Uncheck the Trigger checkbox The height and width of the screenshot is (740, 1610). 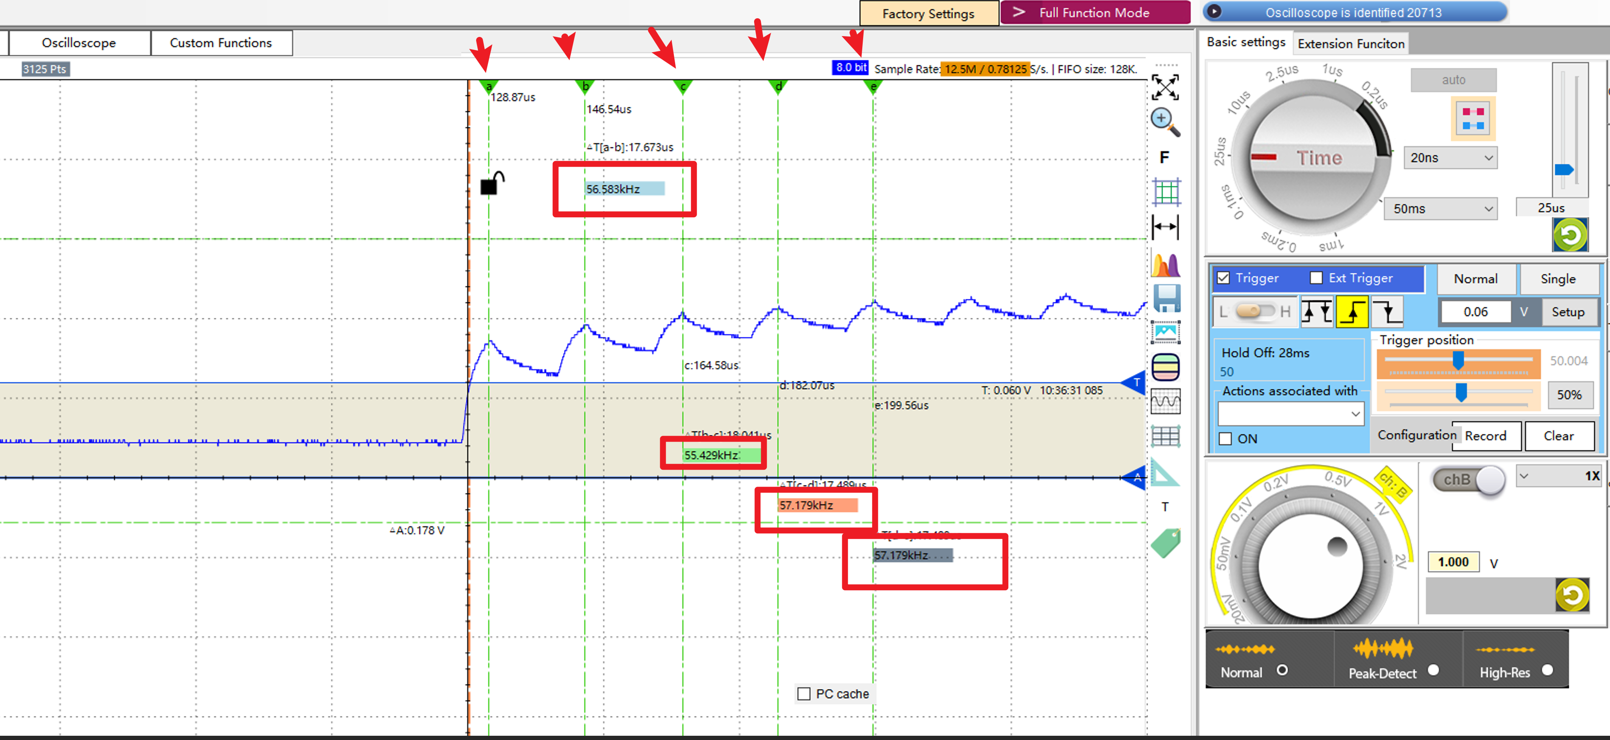pos(1224,278)
